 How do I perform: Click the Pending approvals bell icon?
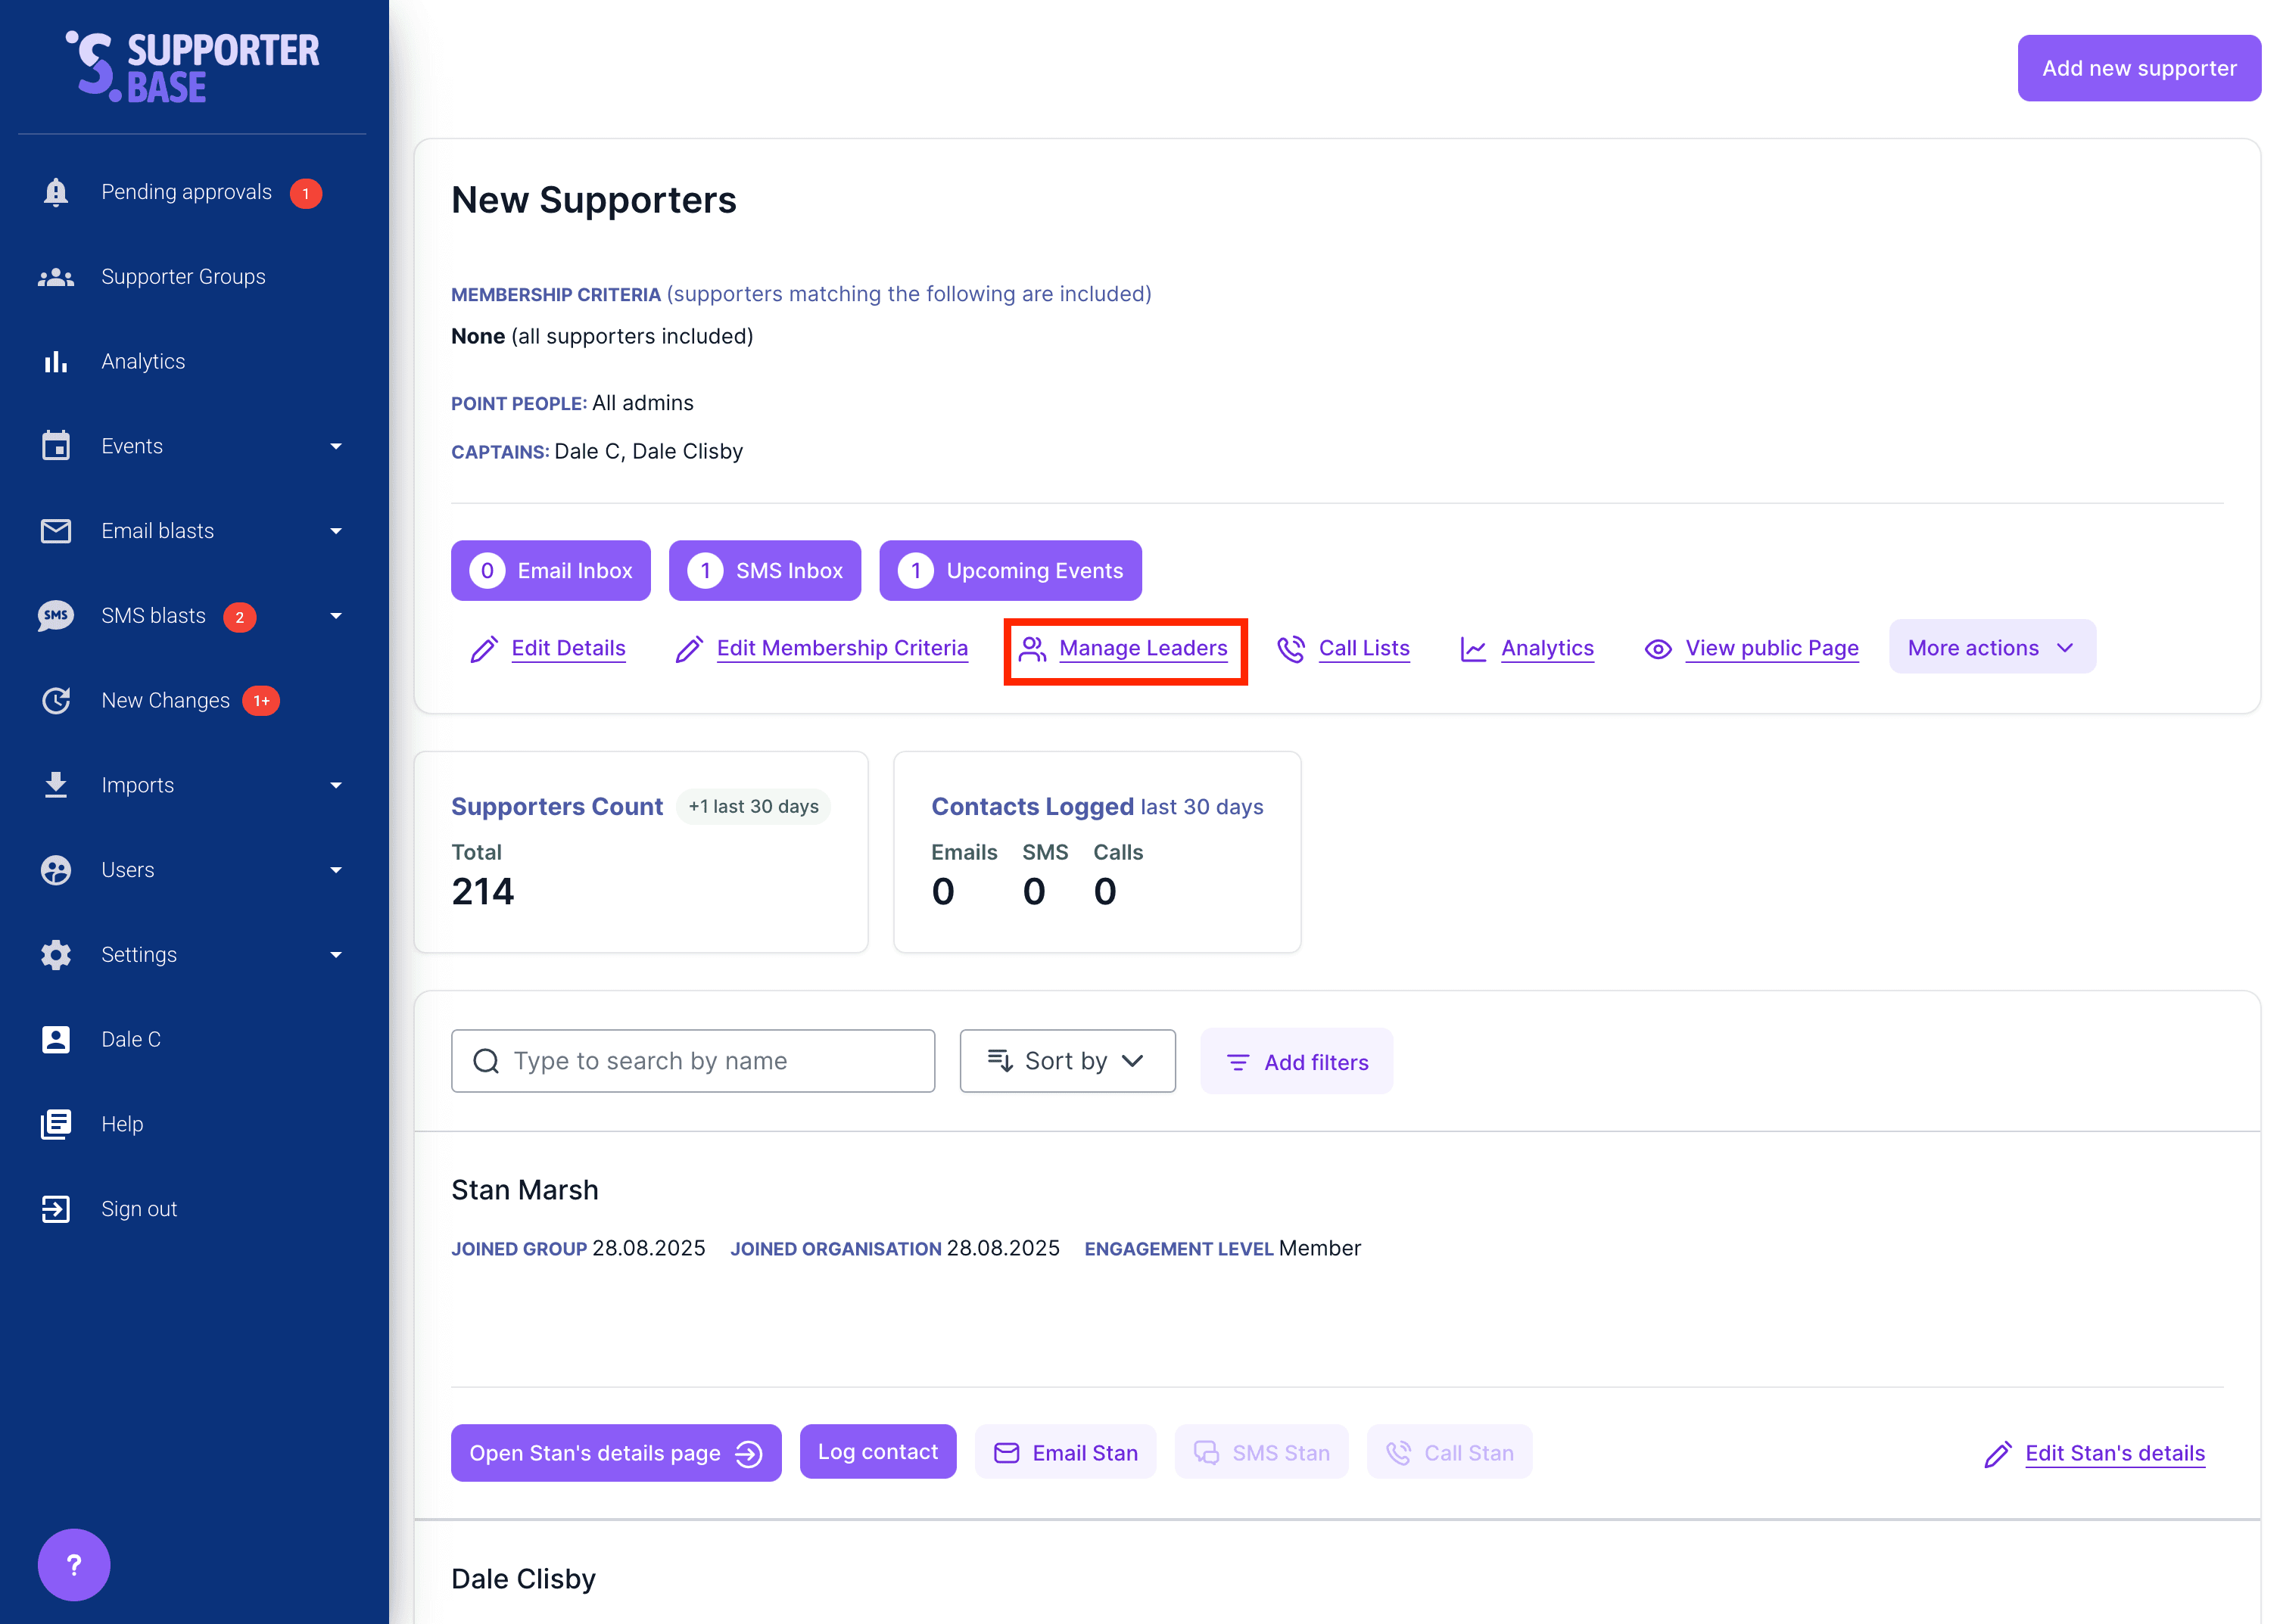56,192
